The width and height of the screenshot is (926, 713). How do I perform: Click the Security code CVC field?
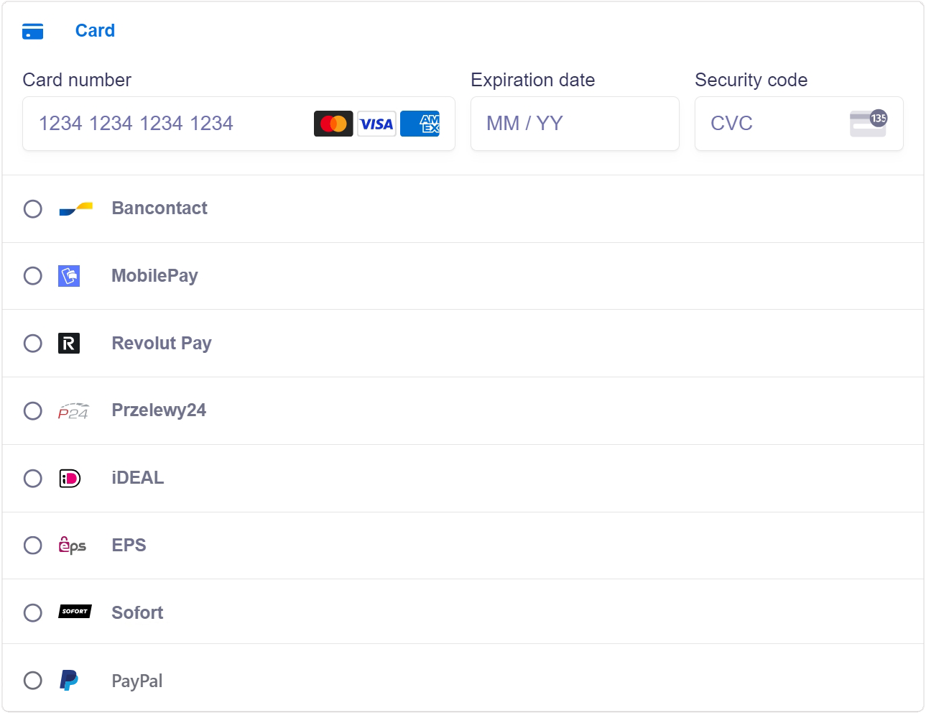[799, 124]
